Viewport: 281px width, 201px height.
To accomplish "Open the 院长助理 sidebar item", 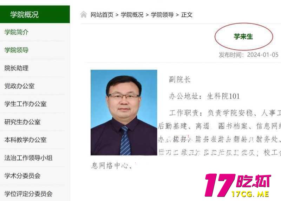I will point(17,68).
